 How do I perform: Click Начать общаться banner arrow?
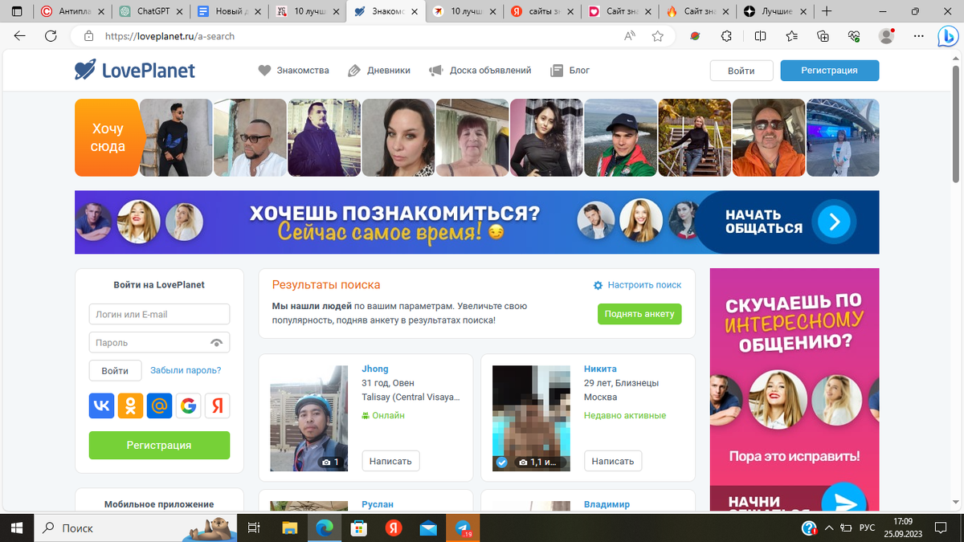[x=834, y=222]
